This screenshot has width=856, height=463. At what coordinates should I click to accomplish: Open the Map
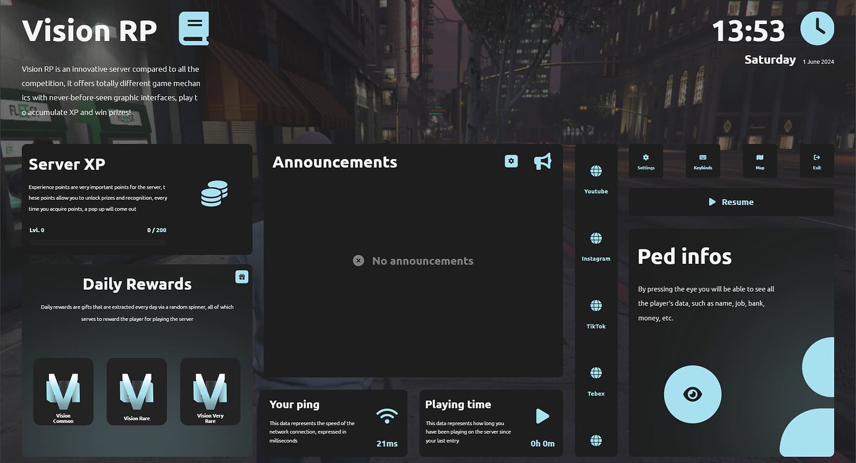759,160
